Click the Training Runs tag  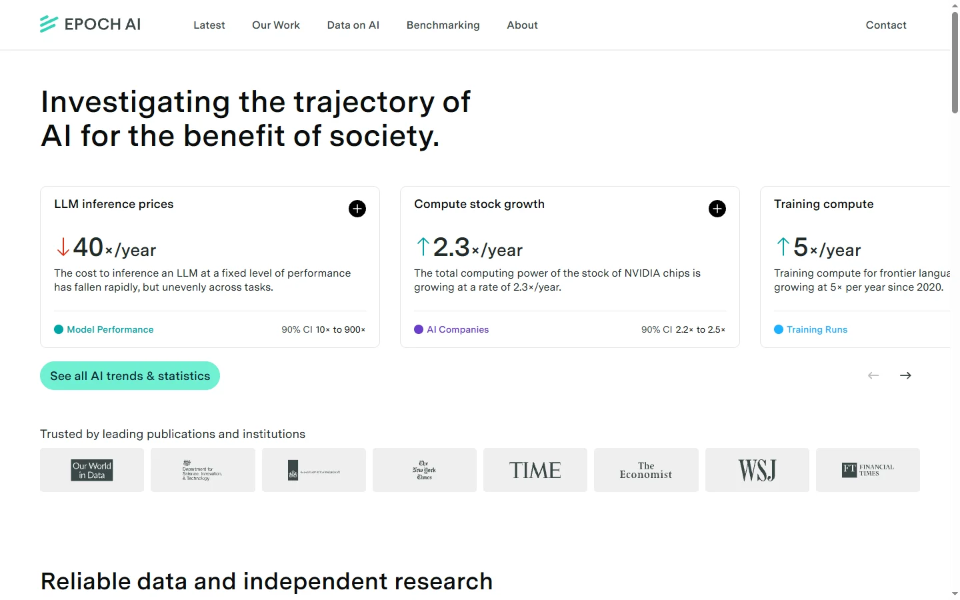coord(817,329)
